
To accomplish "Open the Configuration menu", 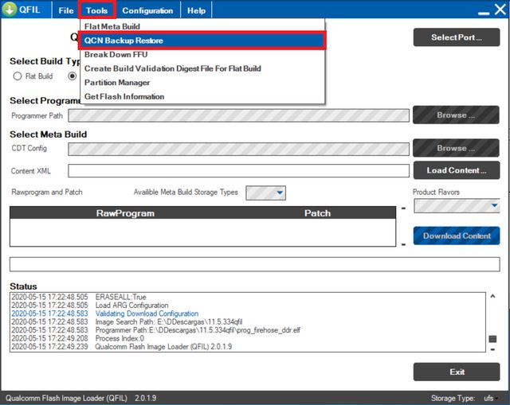I will [x=147, y=10].
